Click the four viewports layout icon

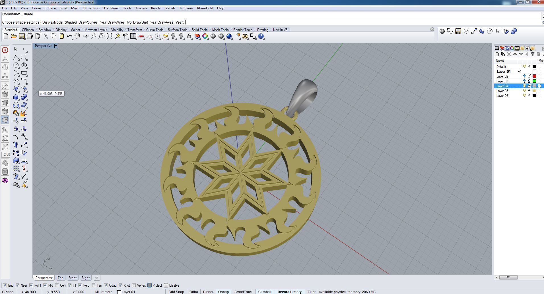pos(133,36)
